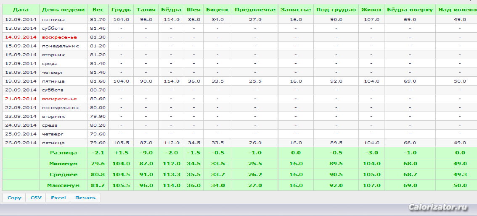The width and height of the screenshot is (477, 216).
Task: Sort by the Дата column header
Action: pyautogui.click(x=21, y=10)
